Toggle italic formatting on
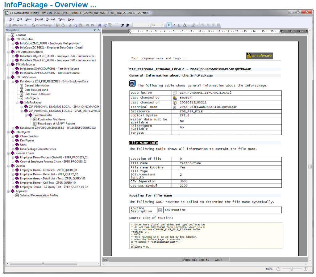The height and width of the screenshot is (277, 316). 174,25
